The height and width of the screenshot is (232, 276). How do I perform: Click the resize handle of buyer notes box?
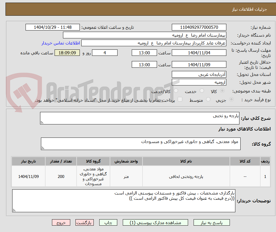pos(14,210)
